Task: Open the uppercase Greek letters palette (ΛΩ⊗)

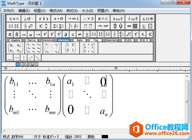Action: pyautogui.click(x=147, y=19)
